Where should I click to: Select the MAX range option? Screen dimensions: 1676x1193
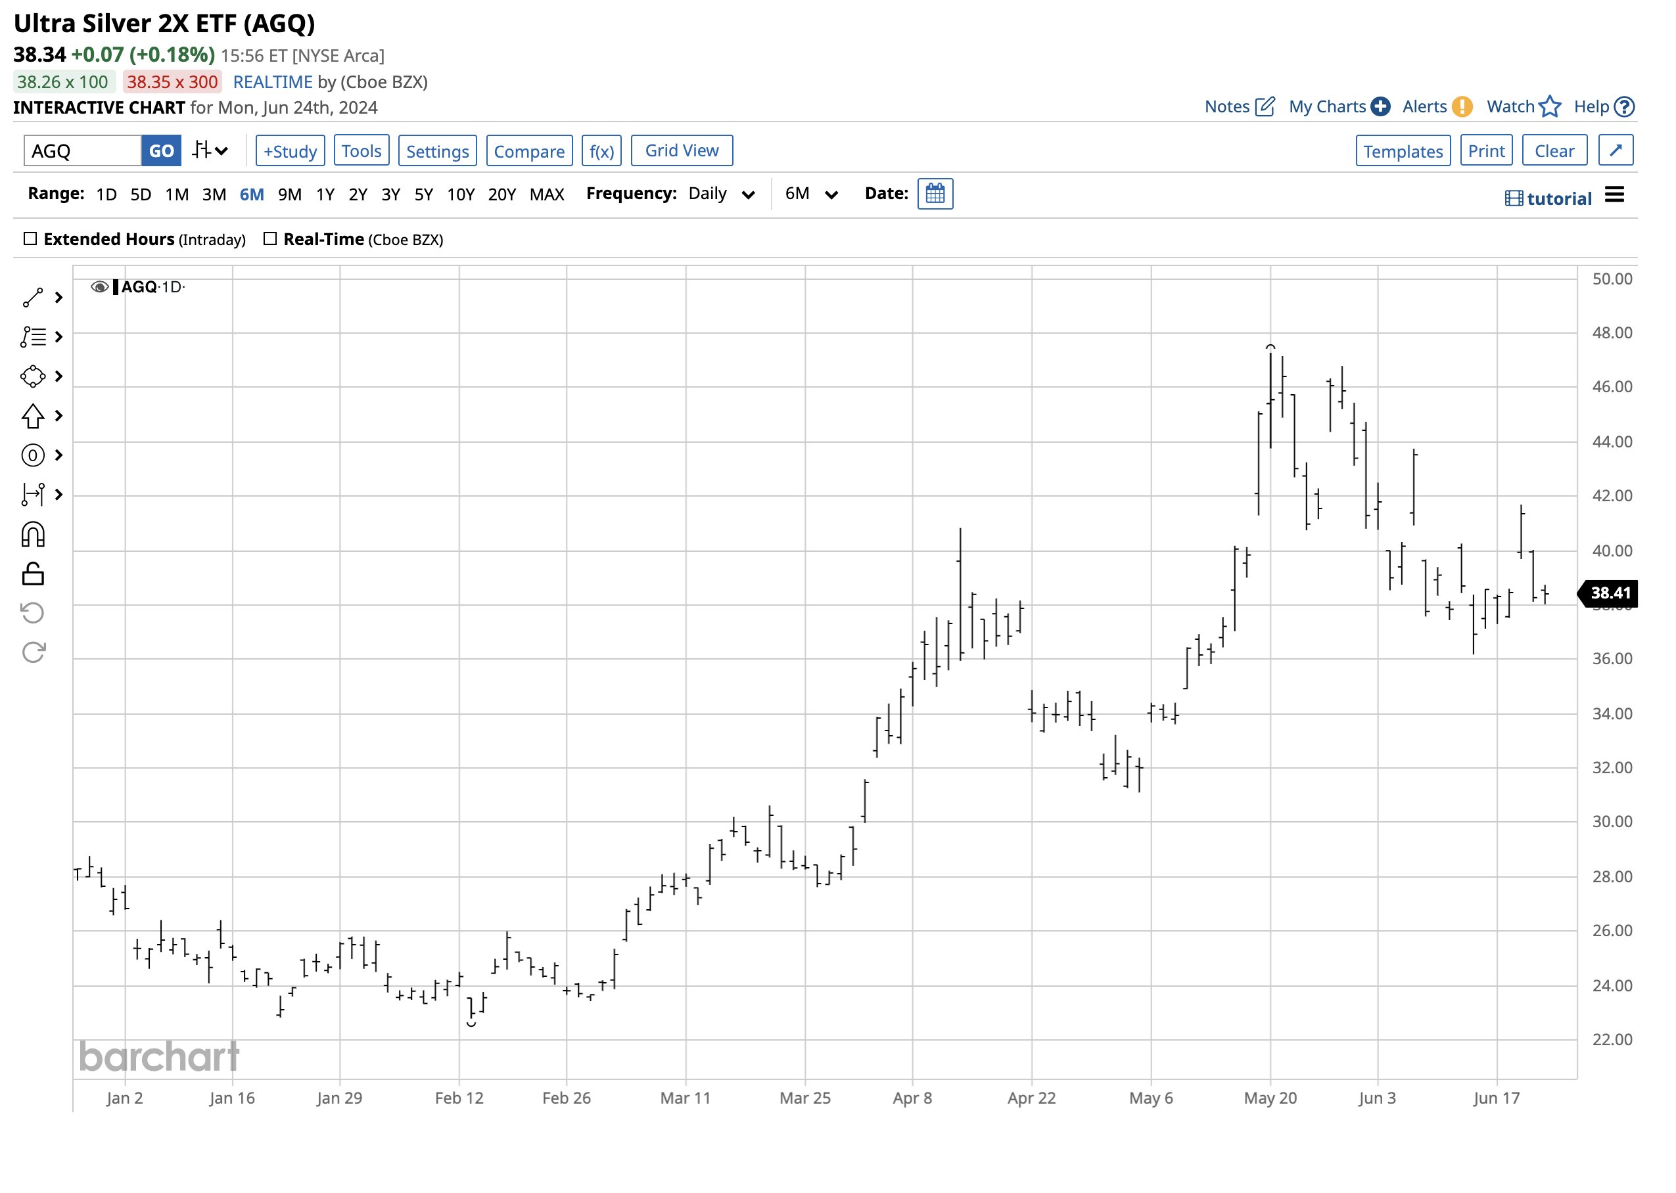546,194
